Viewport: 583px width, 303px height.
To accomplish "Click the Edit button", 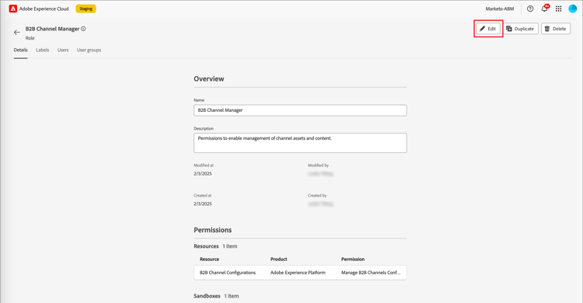I will pos(488,29).
